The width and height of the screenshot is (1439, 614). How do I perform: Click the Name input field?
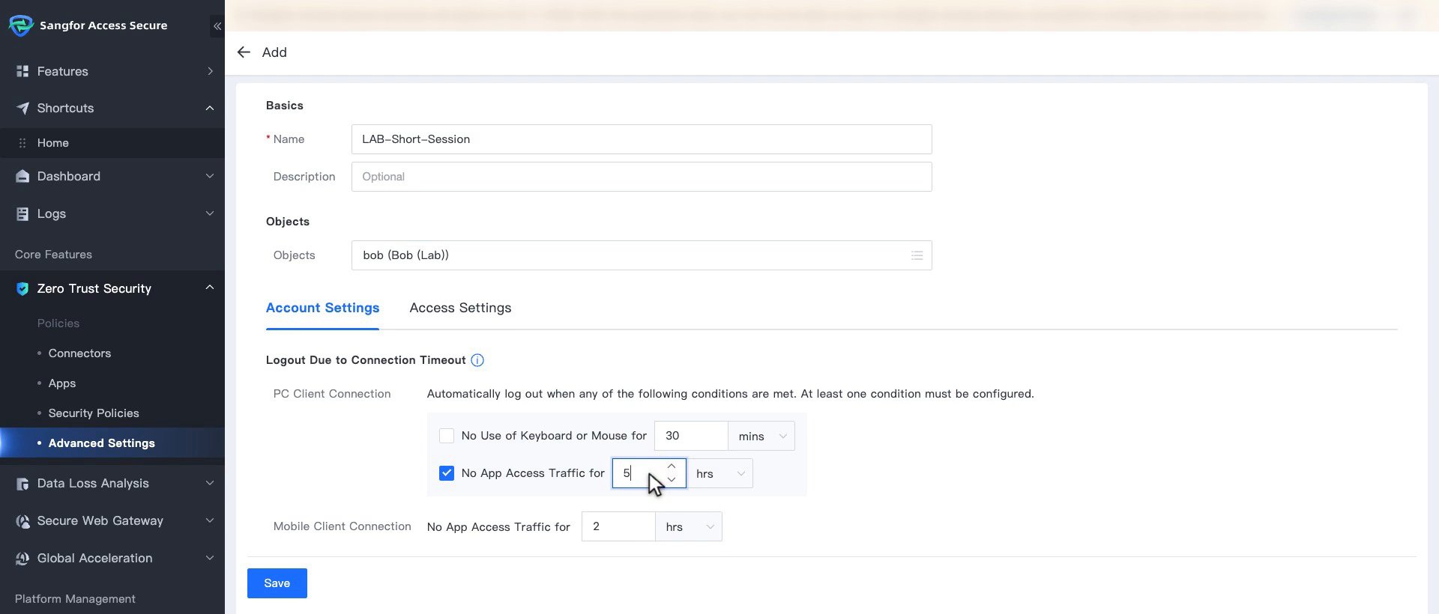click(642, 139)
